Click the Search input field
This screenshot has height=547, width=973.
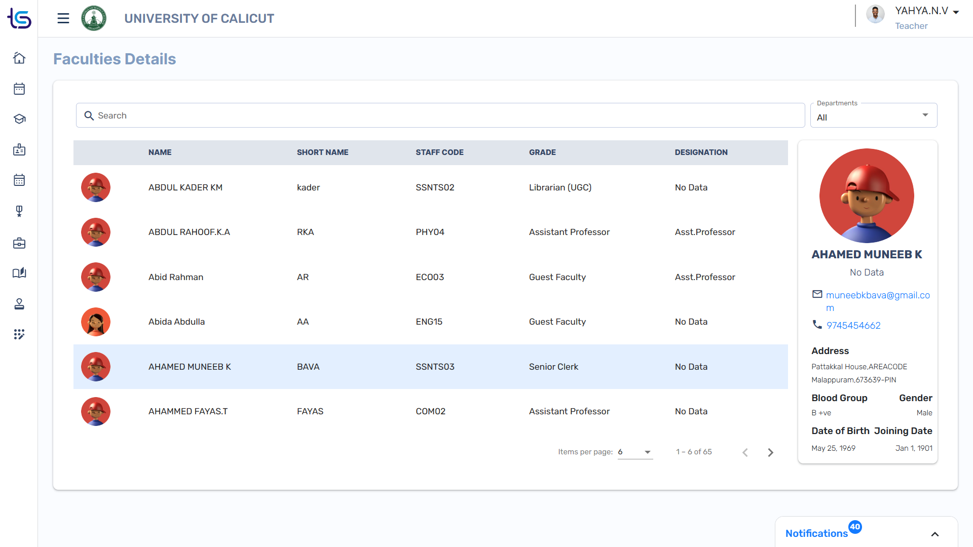coord(440,115)
